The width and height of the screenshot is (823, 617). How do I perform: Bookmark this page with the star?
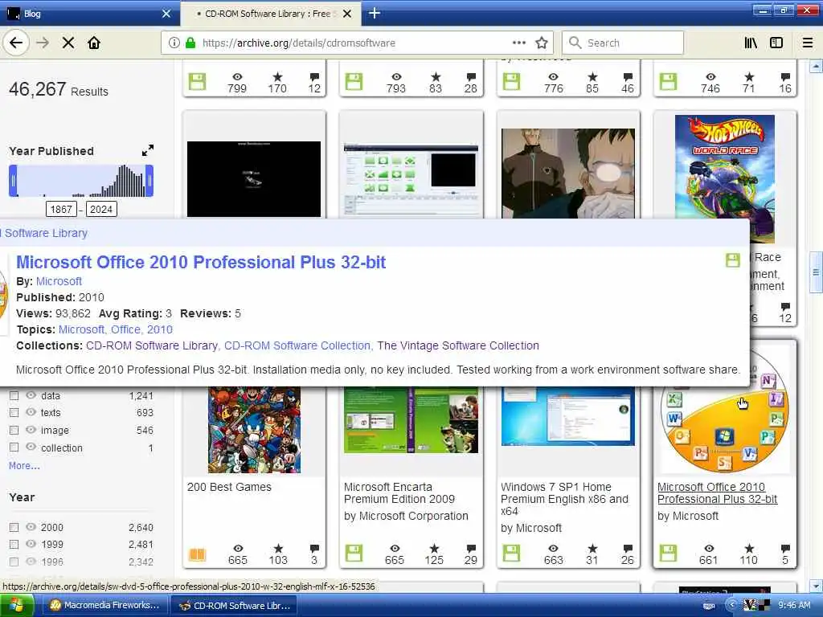point(542,43)
